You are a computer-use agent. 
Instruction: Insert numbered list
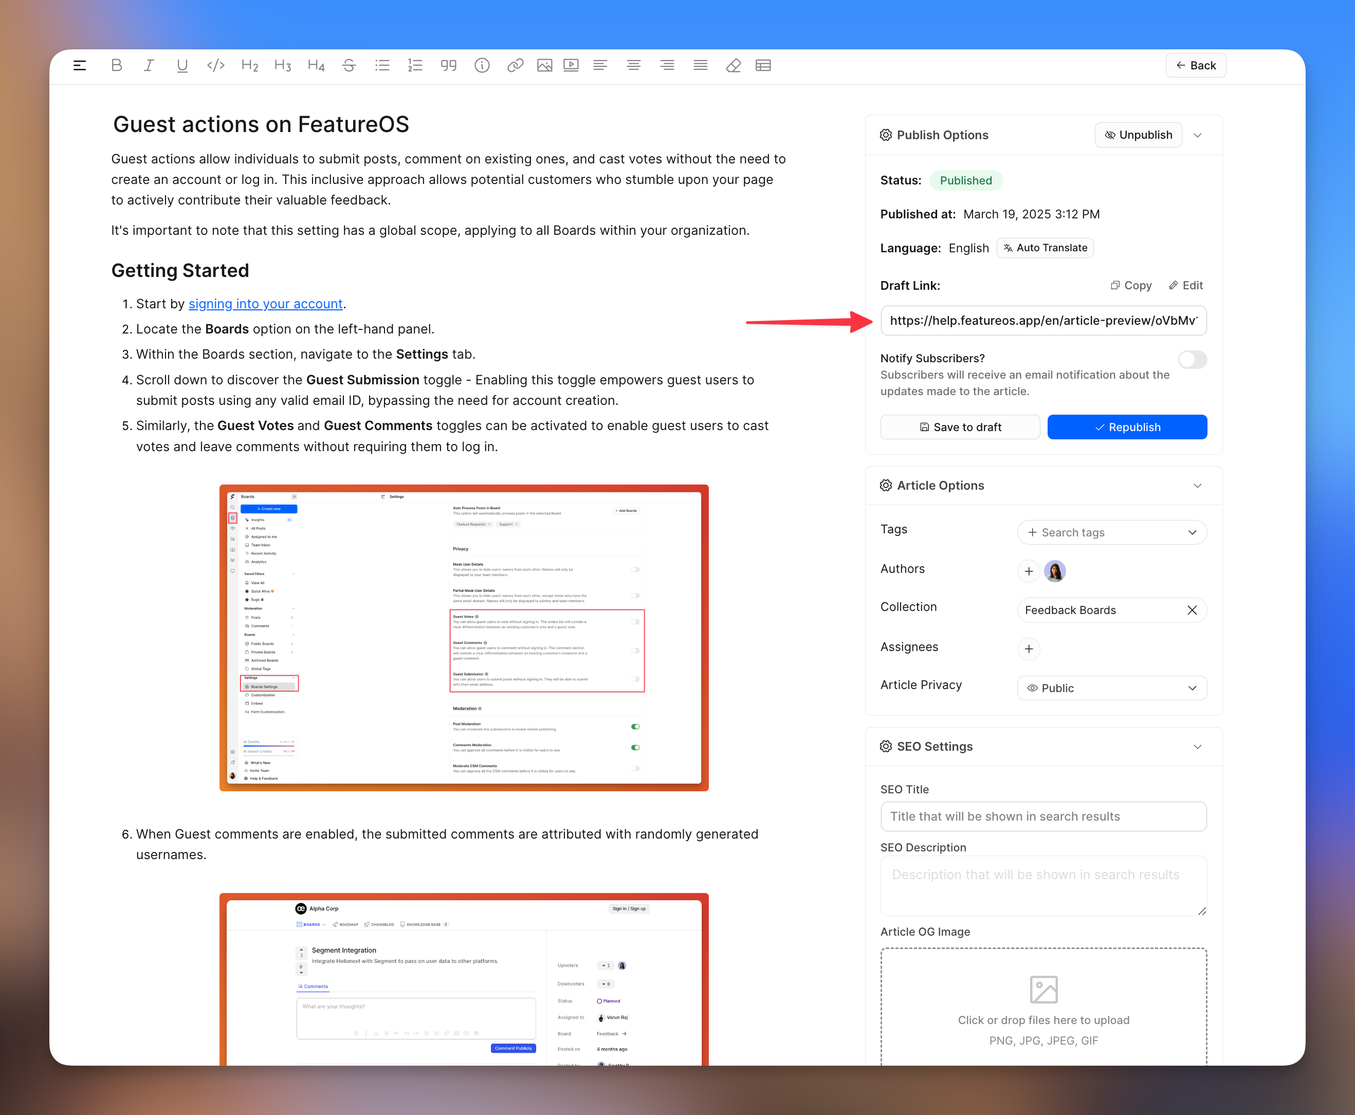pos(415,66)
